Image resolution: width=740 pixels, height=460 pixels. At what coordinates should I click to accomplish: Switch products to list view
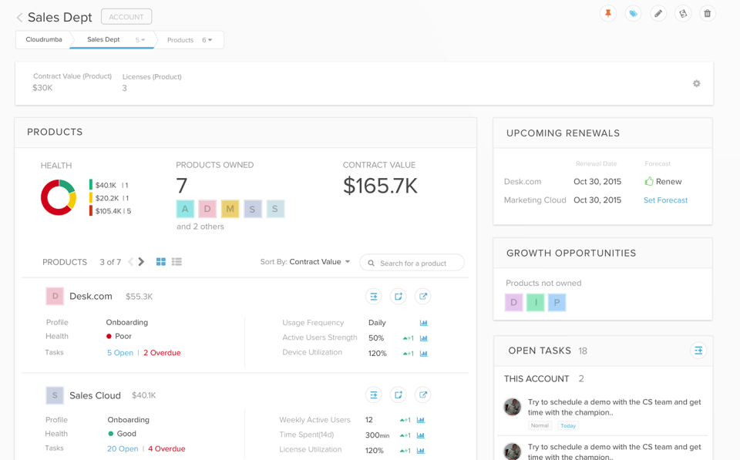[x=177, y=262]
